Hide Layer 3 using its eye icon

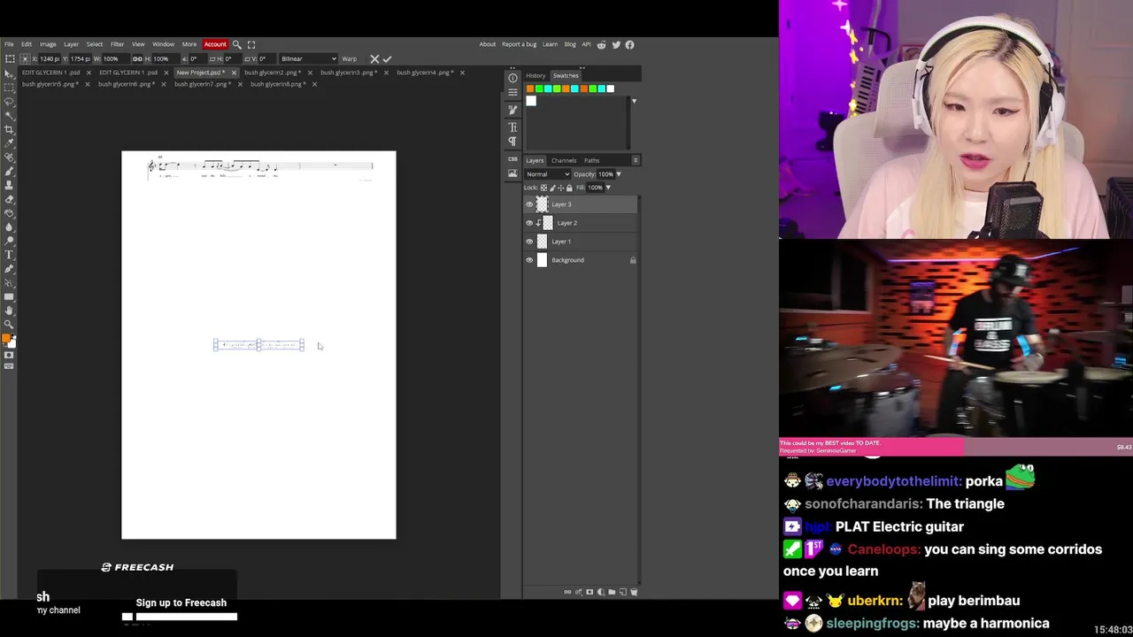click(529, 204)
